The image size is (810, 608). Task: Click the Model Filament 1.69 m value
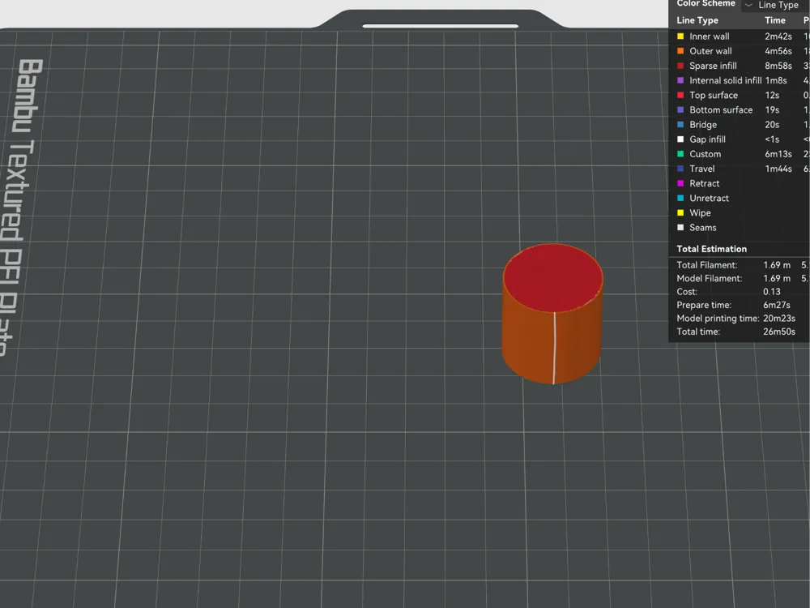point(777,278)
